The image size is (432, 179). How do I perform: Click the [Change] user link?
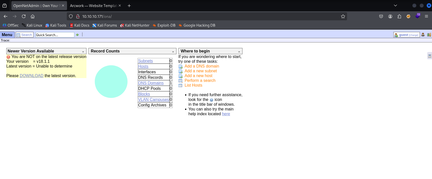point(414,35)
